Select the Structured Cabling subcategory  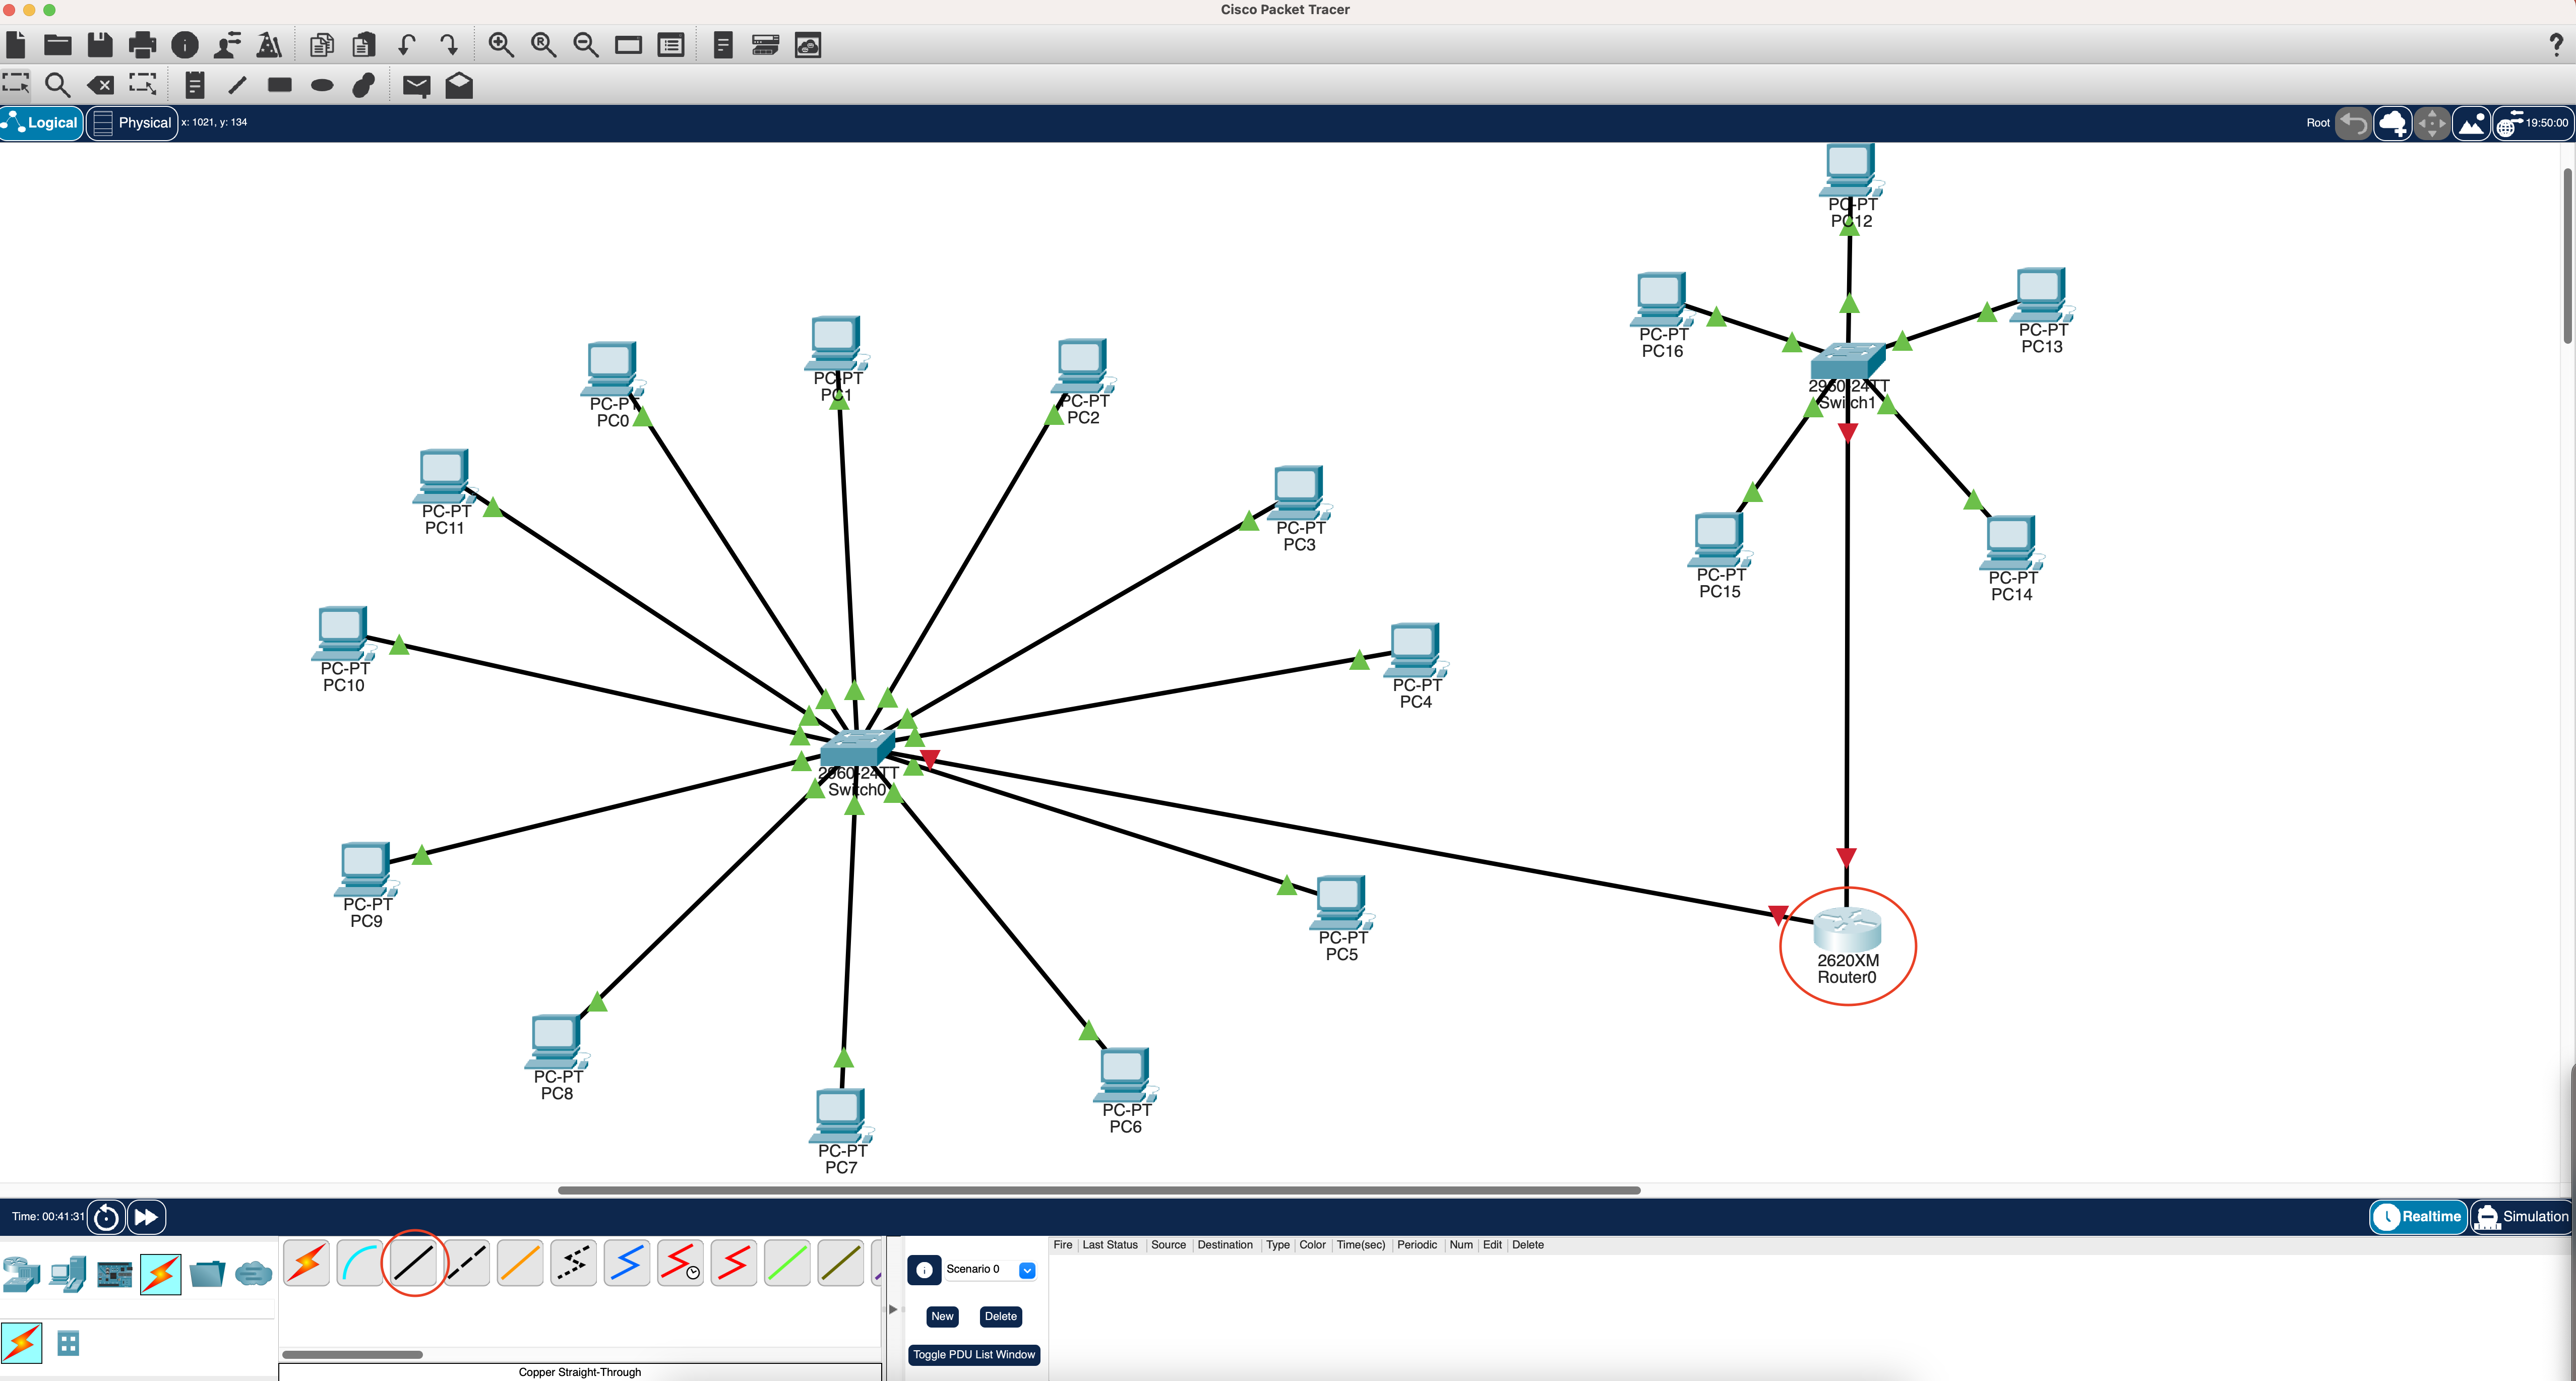click(x=68, y=1343)
